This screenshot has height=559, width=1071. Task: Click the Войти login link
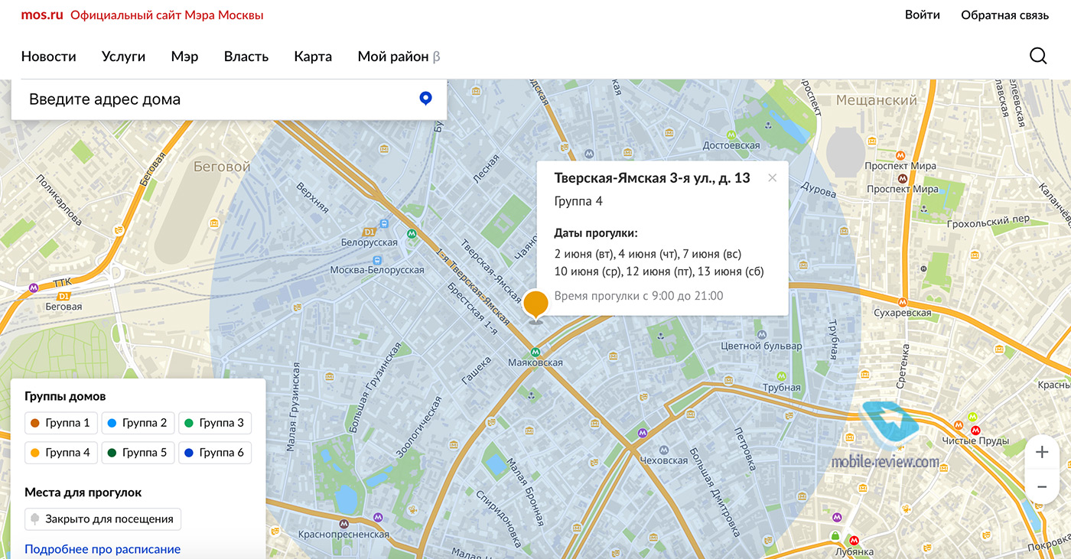click(x=922, y=15)
